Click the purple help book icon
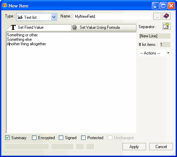 tap(166, 16)
